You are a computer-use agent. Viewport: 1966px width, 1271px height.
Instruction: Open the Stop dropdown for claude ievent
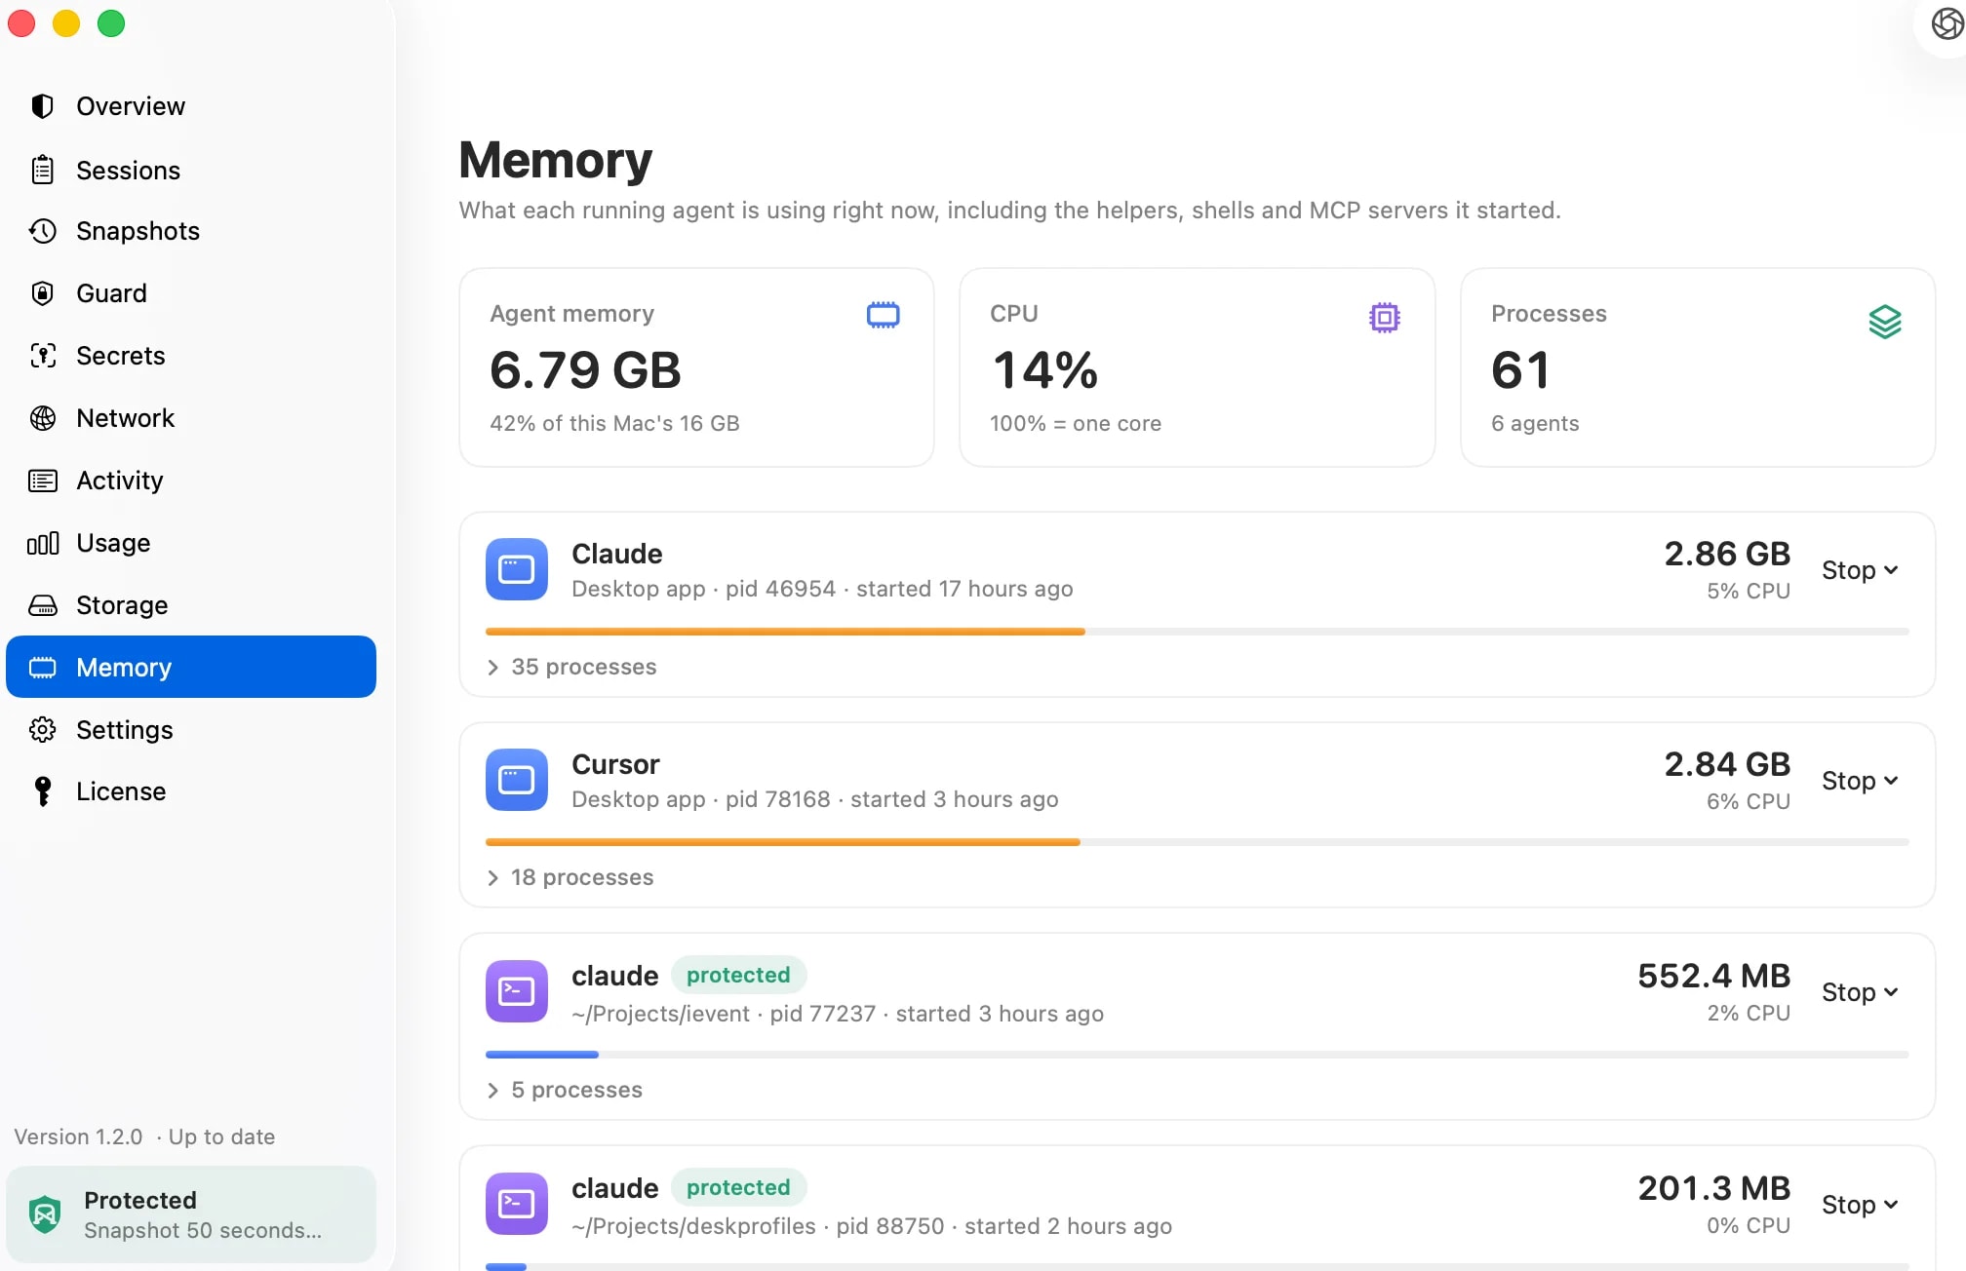[1860, 992]
